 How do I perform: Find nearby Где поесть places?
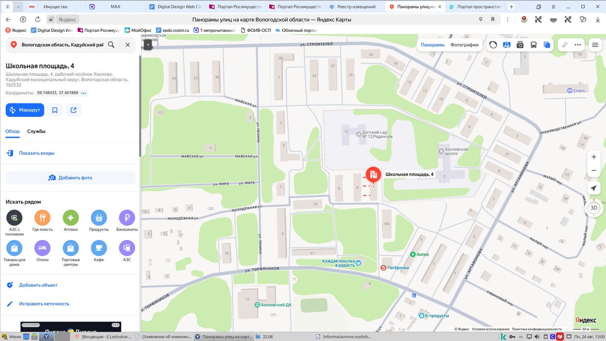[42, 221]
